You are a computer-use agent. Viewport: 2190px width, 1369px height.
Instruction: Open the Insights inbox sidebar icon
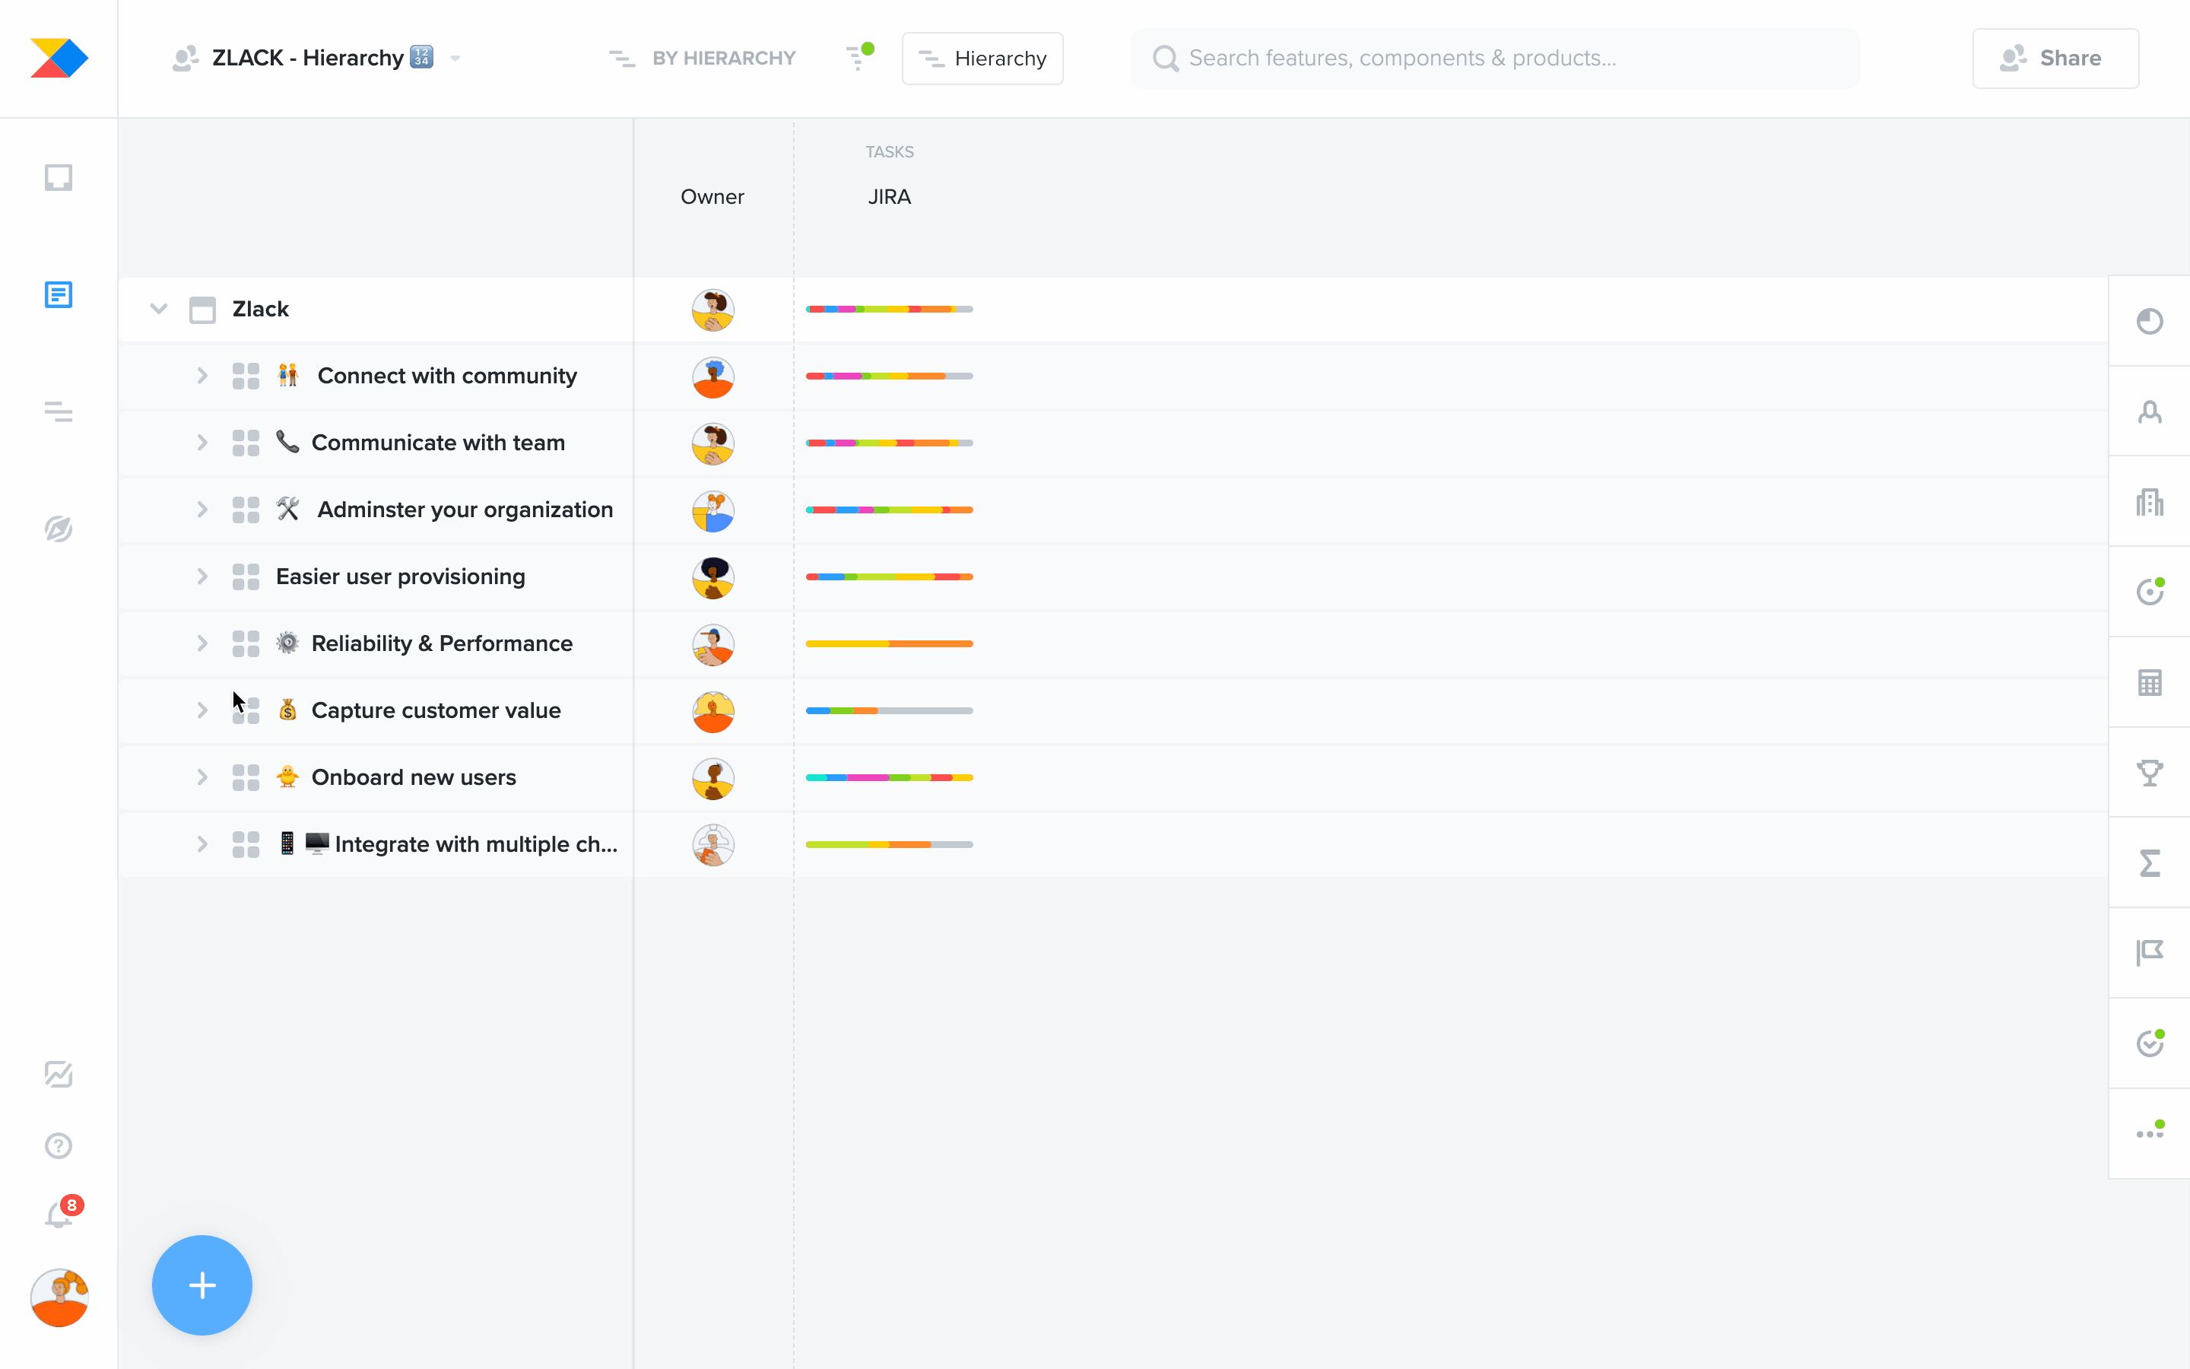pyautogui.click(x=59, y=177)
